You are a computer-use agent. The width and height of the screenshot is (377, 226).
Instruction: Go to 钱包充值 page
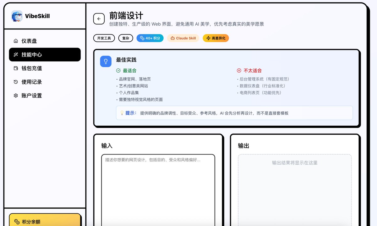[45, 68]
